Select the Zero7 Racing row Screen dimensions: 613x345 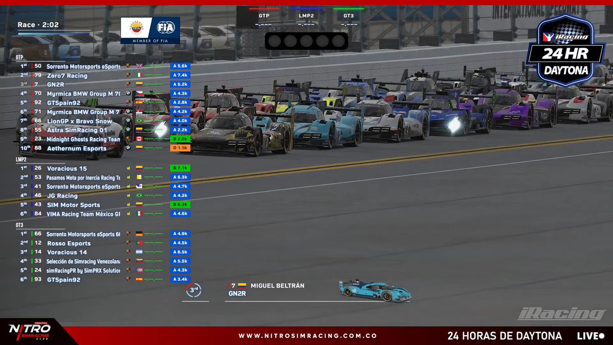pyautogui.click(x=104, y=76)
